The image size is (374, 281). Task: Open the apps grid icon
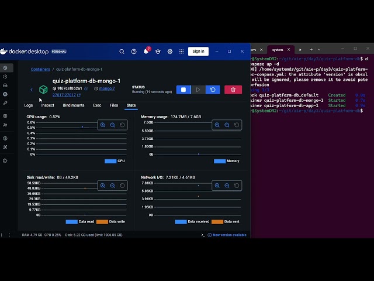point(182,52)
